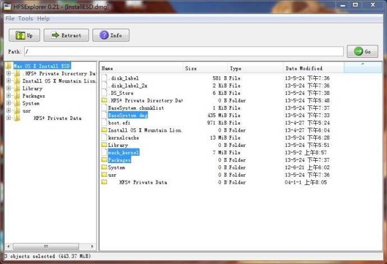387x264 pixels.
Task: Select the .disk_label file name
Action: tap(123, 78)
